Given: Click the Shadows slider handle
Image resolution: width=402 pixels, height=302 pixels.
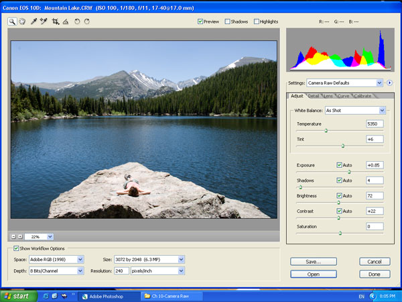Looking at the screenshot, I should click(x=300, y=187).
